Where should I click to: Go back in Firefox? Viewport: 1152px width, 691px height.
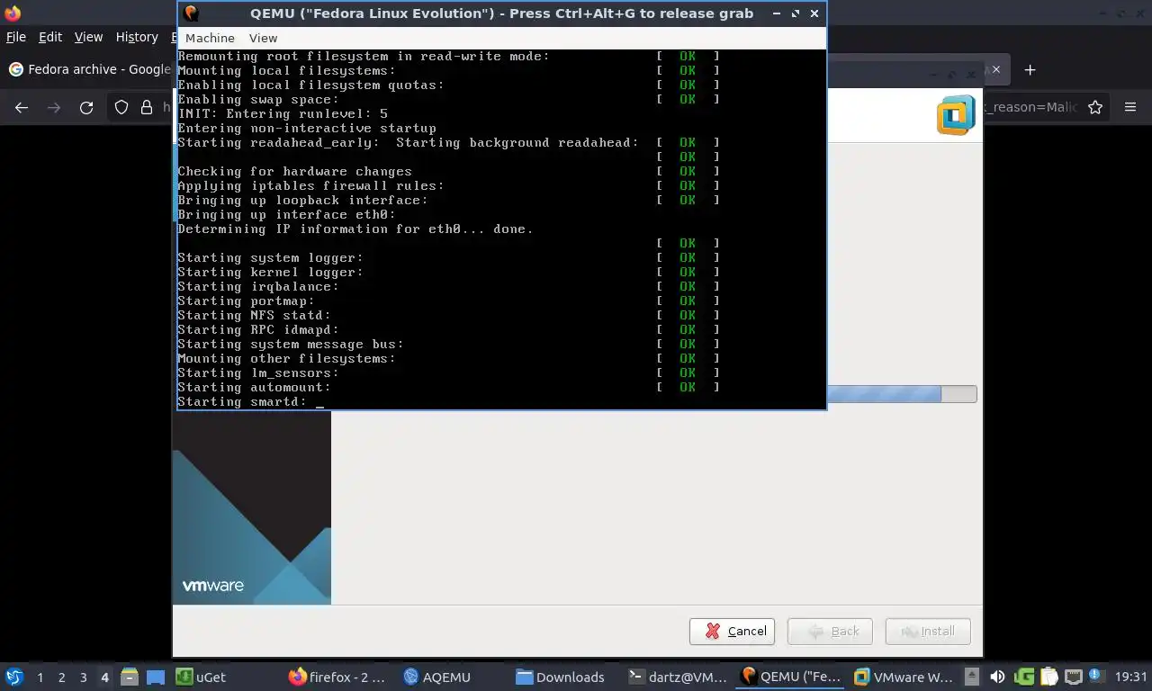pos(22,107)
